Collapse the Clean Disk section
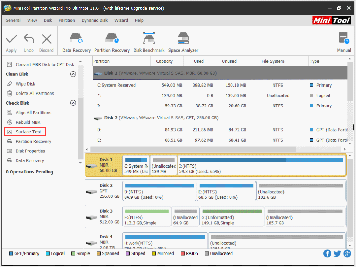The height and width of the screenshot is (267, 356). click(73, 74)
